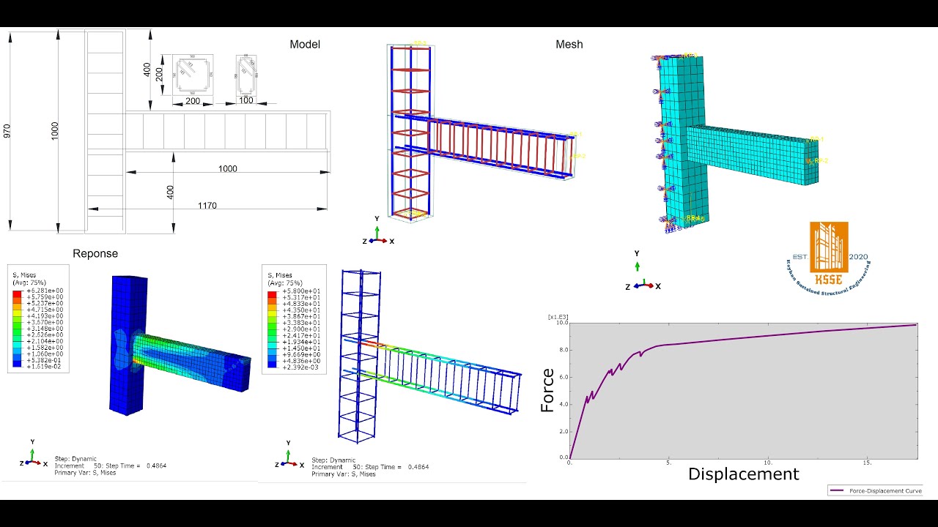
Task: Click the '+3.148e+00' legend value
Action: pyautogui.click(x=45, y=329)
